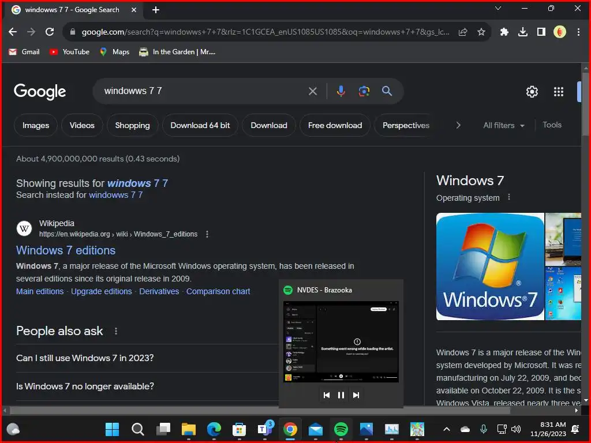591x443 pixels.
Task: Show hidden system tray icons
Action: tap(446, 429)
